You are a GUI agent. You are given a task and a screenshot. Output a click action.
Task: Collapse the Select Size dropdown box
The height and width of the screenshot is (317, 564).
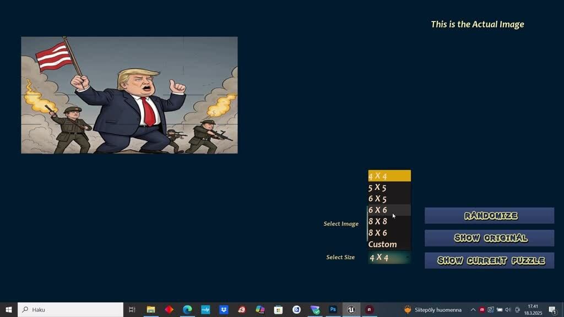pyautogui.click(x=389, y=258)
